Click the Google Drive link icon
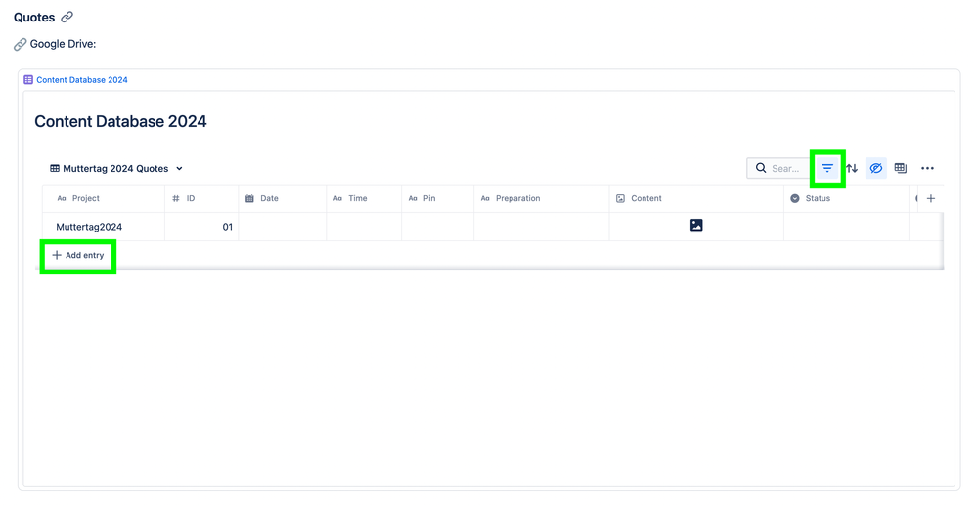Image resolution: width=977 pixels, height=506 pixels. [x=20, y=44]
